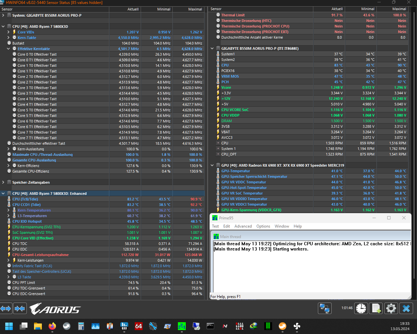417x334 pixels.
Task: Select CPU-Gesamt-Leistungsaufnahme row
Action: point(102,255)
